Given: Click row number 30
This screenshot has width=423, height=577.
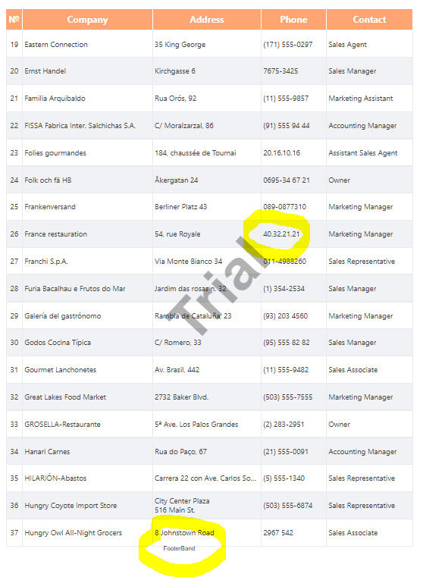Looking at the screenshot, I should click(14, 342).
